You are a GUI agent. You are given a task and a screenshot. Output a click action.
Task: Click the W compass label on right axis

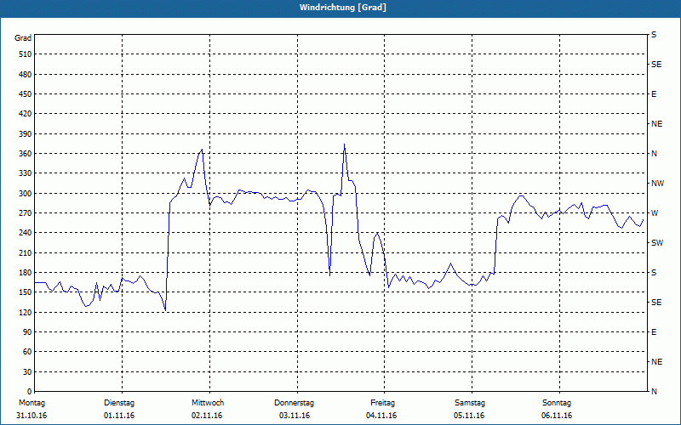click(x=655, y=213)
